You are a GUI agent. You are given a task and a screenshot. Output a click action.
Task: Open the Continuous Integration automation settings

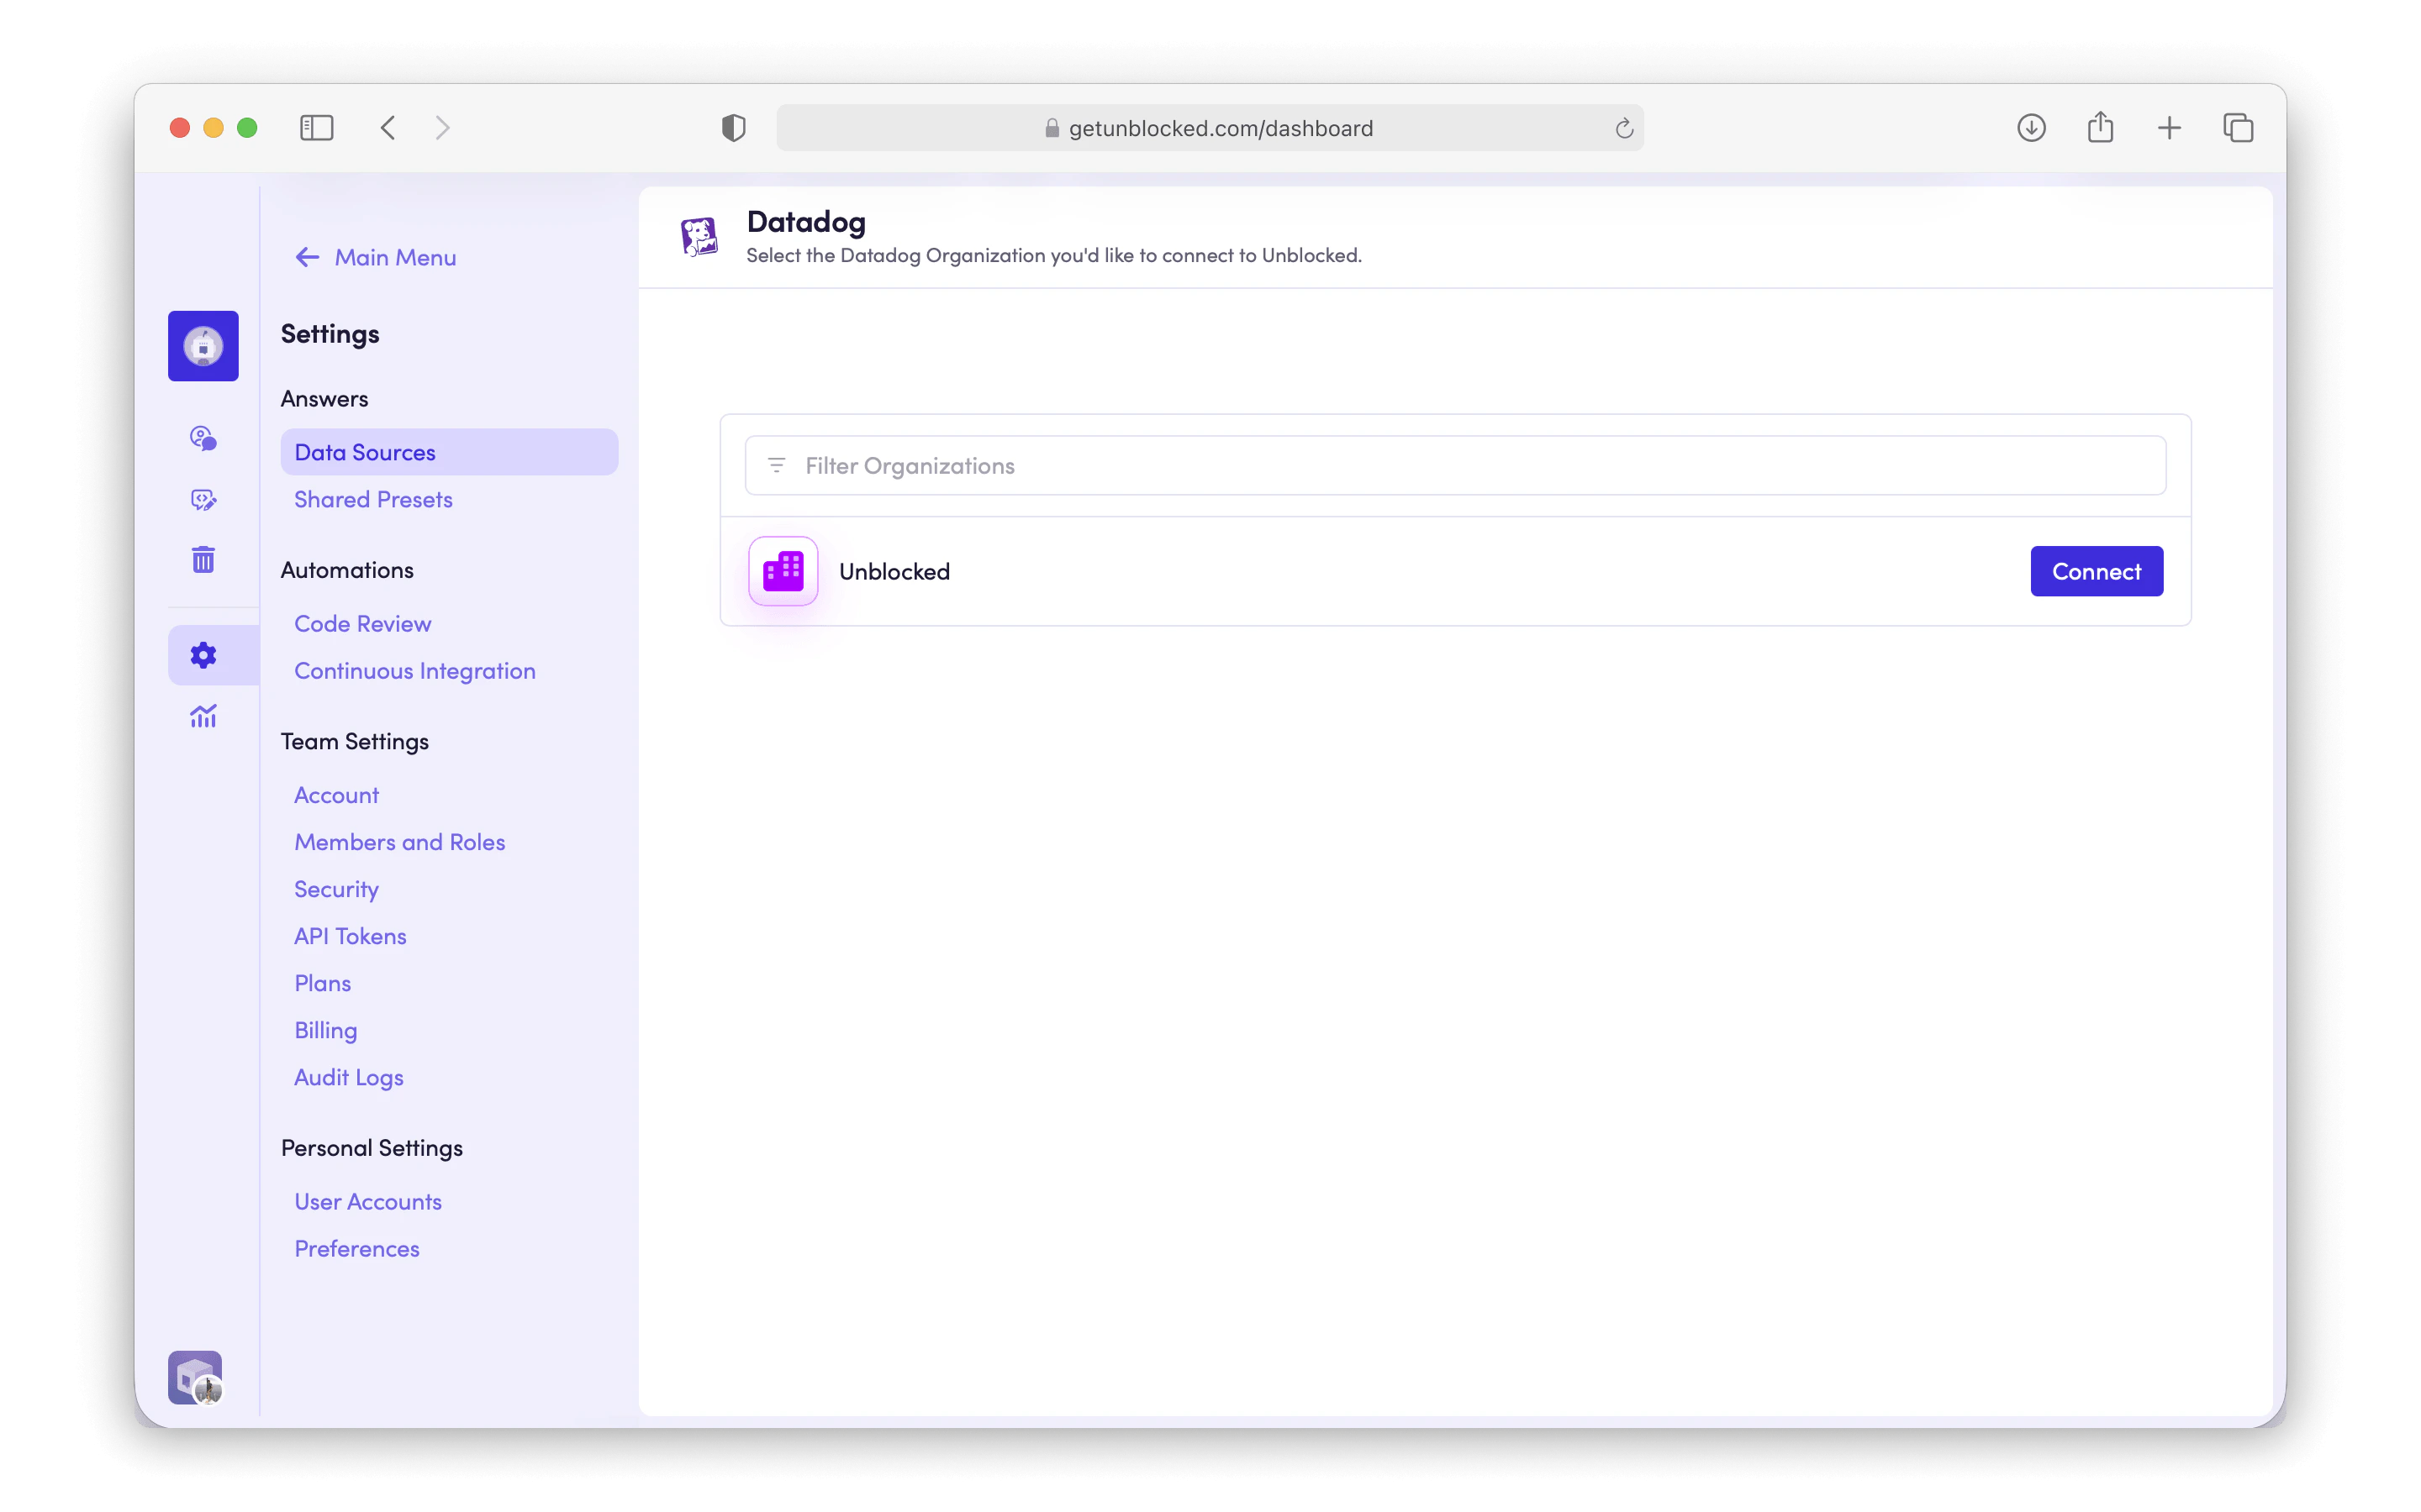click(414, 670)
